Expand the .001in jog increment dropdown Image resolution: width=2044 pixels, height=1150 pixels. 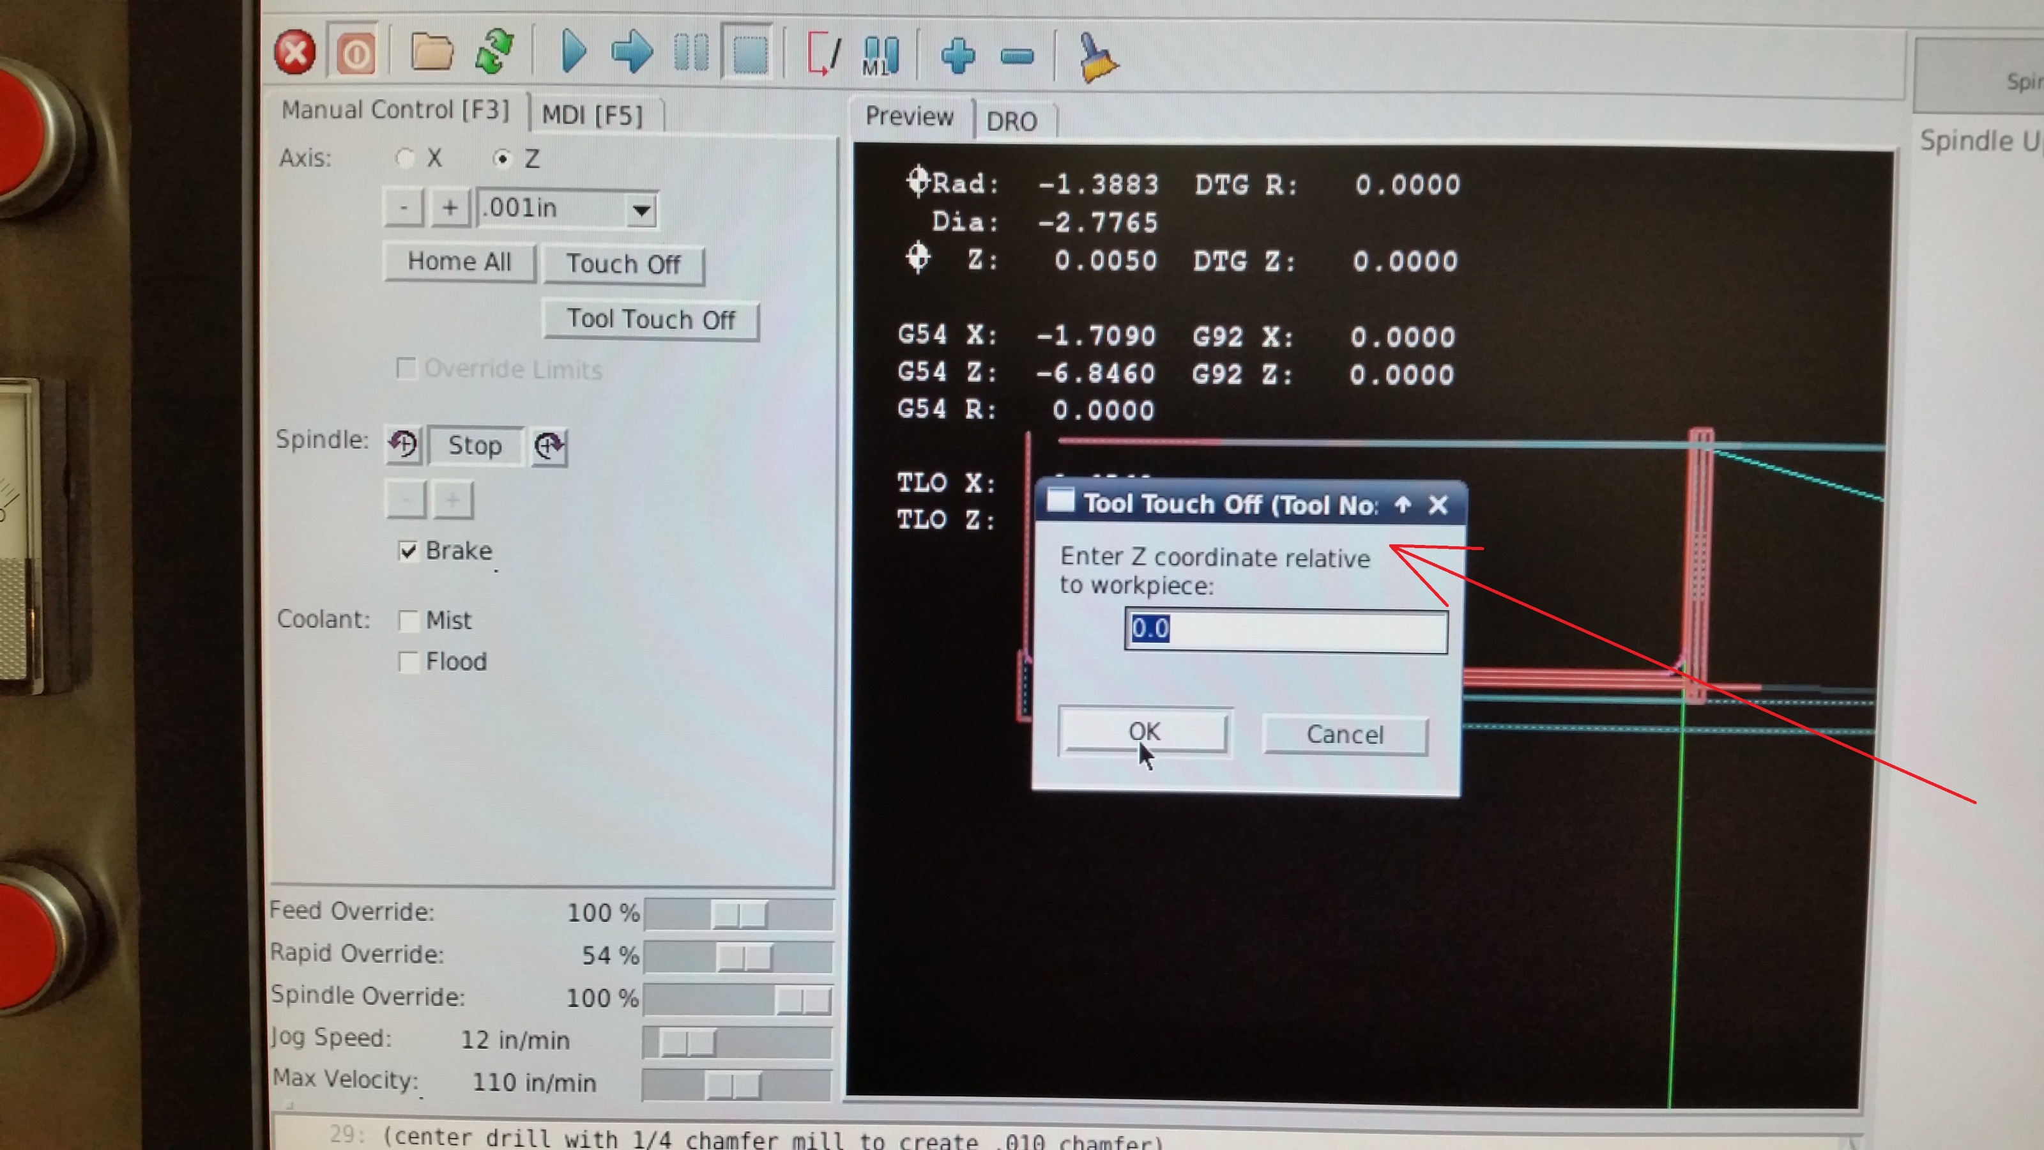[x=641, y=210]
